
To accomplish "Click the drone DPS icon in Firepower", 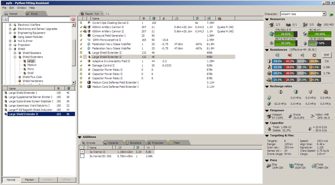I will click(x=290, y=116).
